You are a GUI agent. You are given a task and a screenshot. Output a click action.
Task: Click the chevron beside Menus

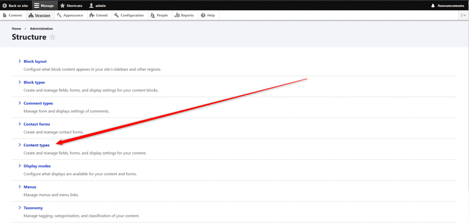point(19,186)
